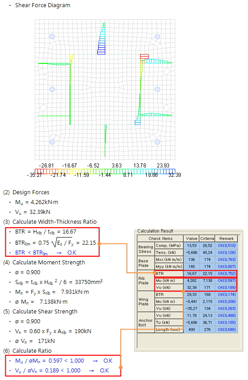Click the top-left anchor bolt circle
This screenshot has height=380, width=248.
pyautogui.click(x=52, y=37)
